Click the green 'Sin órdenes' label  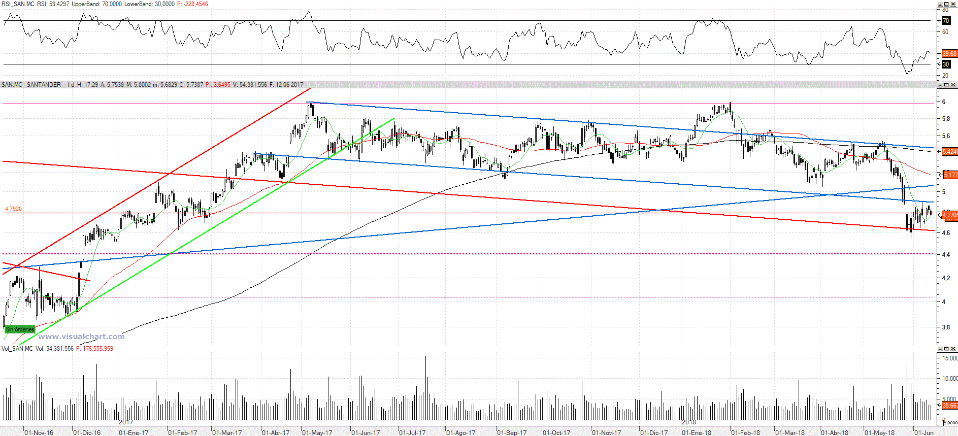pos(20,329)
